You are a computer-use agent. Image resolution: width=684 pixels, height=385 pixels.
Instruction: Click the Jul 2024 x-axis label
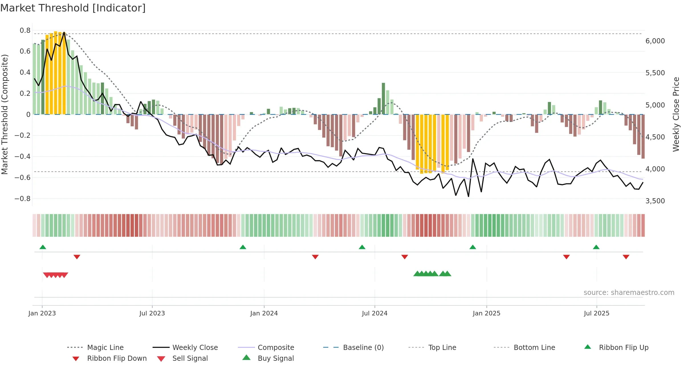point(375,313)
